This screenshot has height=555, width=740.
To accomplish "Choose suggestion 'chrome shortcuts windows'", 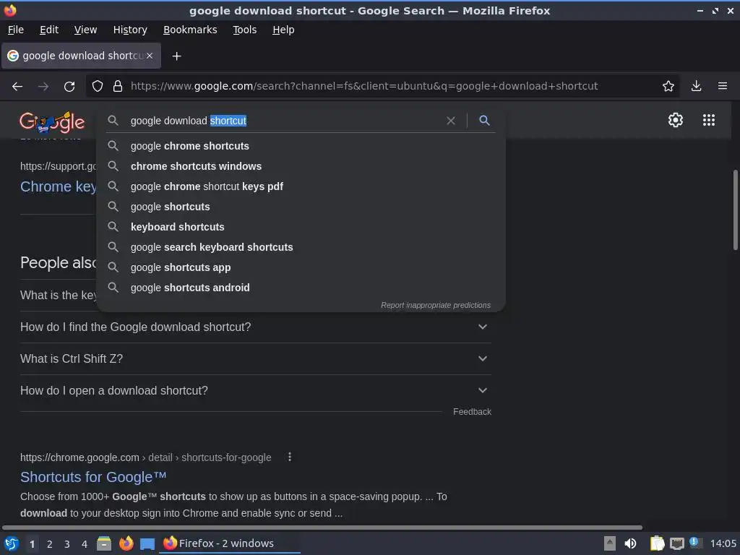I will tap(301, 166).
